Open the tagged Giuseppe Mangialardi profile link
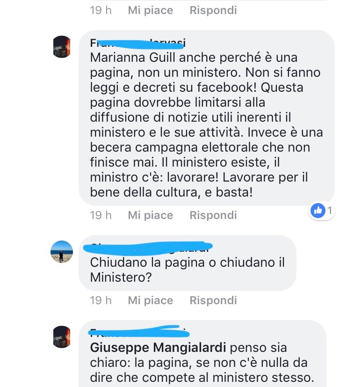The image size is (347, 387). pyautogui.click(x=158, y=348)
